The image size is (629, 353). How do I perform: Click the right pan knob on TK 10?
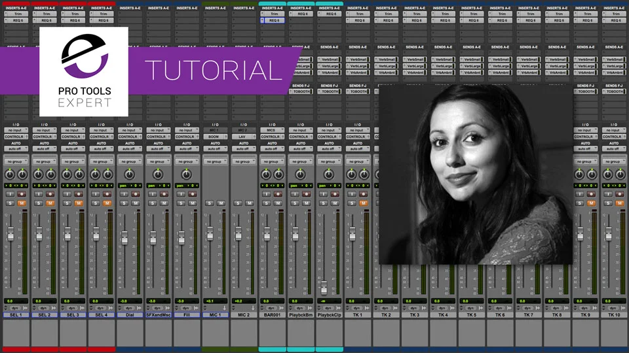[x=620, y=175]
